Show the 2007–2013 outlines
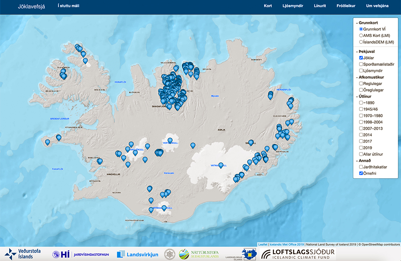The height and width of the screenshot is (261, 401). pyautogui.click(x=361, y=128)
